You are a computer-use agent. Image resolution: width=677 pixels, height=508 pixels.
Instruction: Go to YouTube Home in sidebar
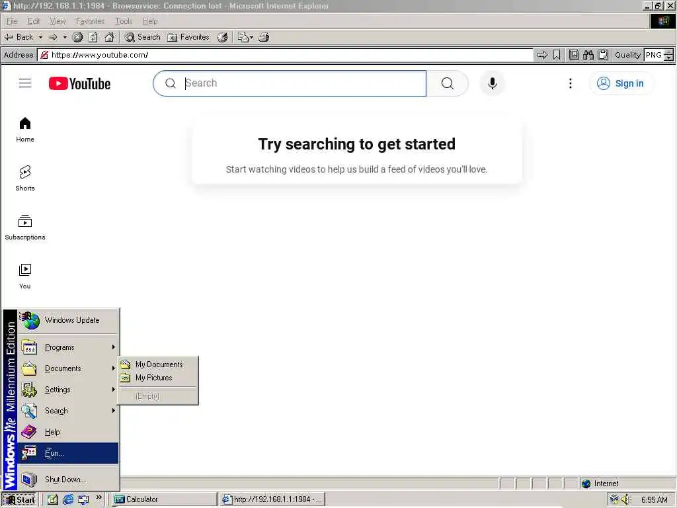[25, 130]
